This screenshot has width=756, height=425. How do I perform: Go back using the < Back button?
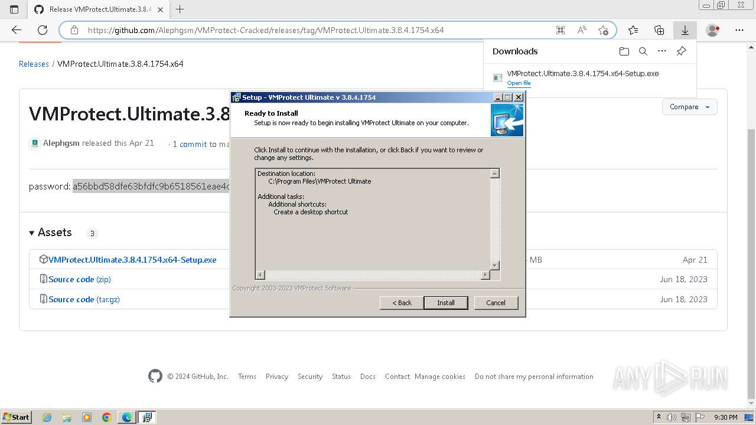click(402, 303)
